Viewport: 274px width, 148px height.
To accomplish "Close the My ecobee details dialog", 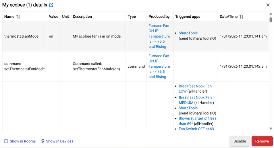I will [x=268, y=5].
